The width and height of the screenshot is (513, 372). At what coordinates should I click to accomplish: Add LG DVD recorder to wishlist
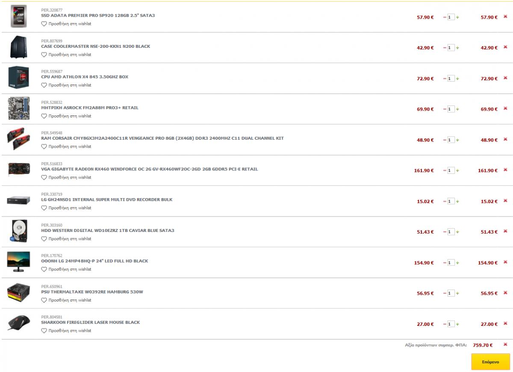pyautogui.click(x=66, y=208)
